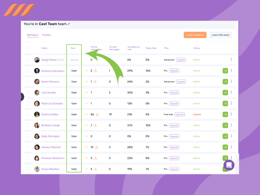Click the warning icon next to Karen Romero's campaigns
Viewport: 260px width, 195px height.
click(94, 82)
